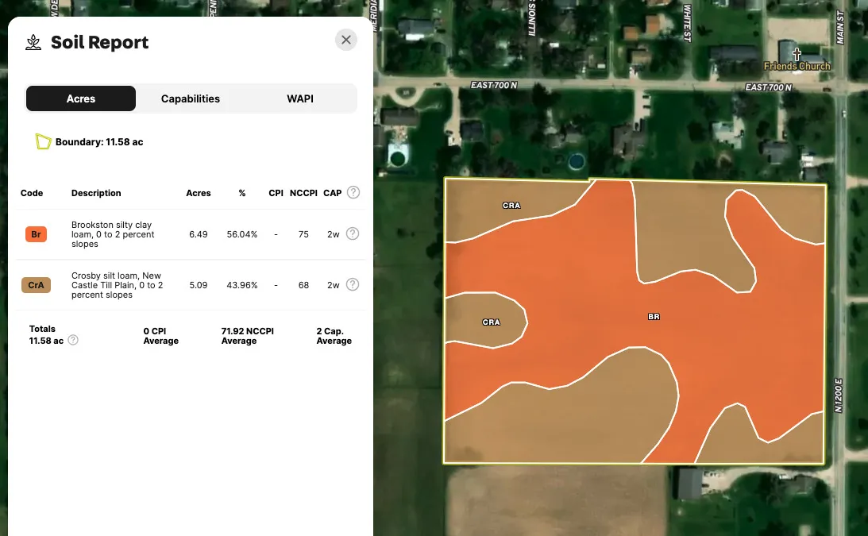Click Brookston silty clay loam description
Image resolution: width=868 pixels, height=536 pixels.
(x=112, y=234)
